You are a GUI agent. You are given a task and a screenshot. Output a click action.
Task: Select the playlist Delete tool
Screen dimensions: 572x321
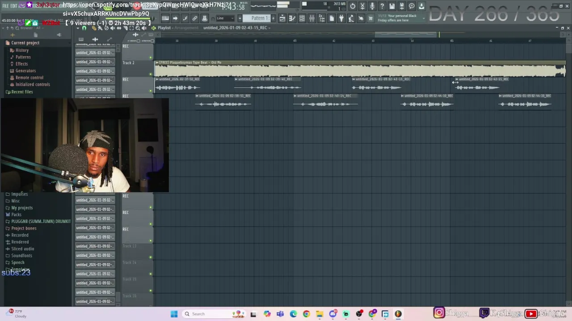coord(106,28)
